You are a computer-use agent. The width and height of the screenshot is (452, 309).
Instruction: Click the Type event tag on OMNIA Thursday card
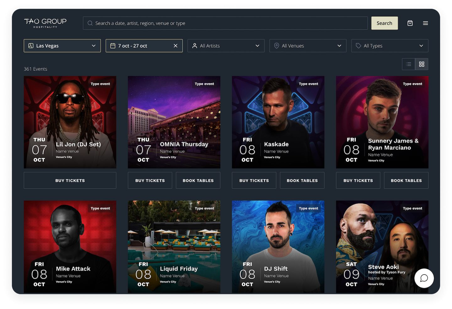[x=204, y=84]
